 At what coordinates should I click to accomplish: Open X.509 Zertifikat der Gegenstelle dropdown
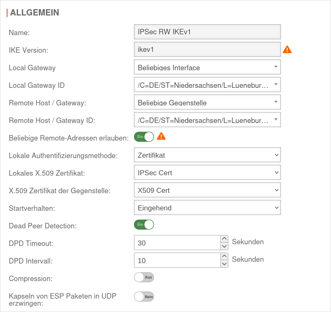point(207,190)
